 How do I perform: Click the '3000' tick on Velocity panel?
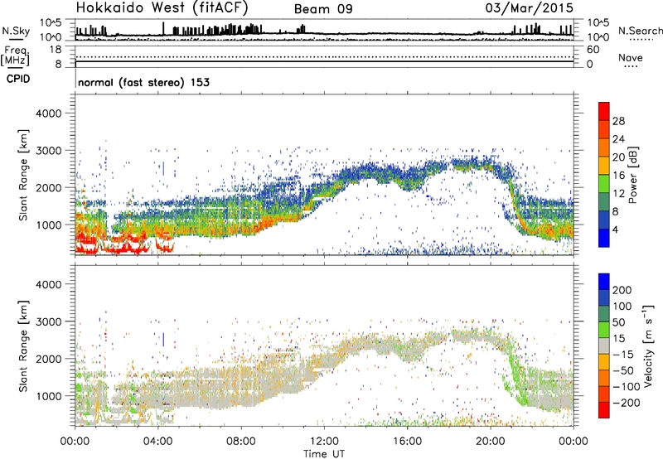pos(48,321)
